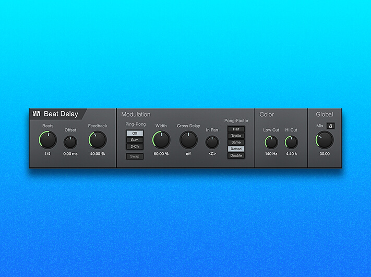Choose Half Pong-Factor

(236, 129)
